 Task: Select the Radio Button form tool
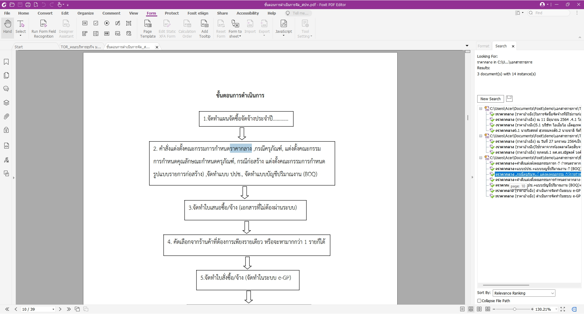(107, 23)
